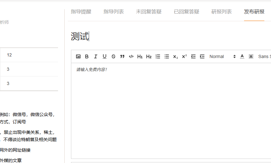Viewport: 271px width, 163px height.
Task: Switch to the 研报列表 tab
Action: [x=222, y=12]
